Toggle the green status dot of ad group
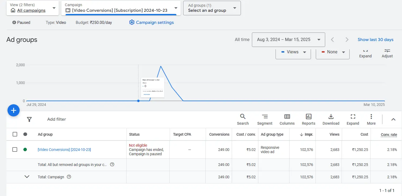This screenshot has width=402, height=196. click(x=25, y=150)
